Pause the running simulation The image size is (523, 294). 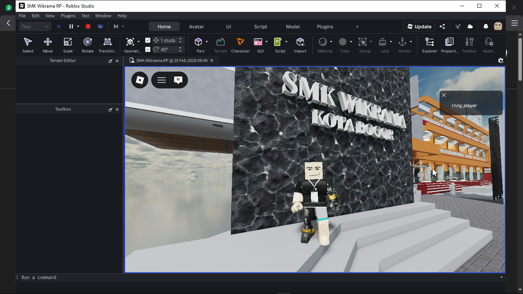coord(71,26)
